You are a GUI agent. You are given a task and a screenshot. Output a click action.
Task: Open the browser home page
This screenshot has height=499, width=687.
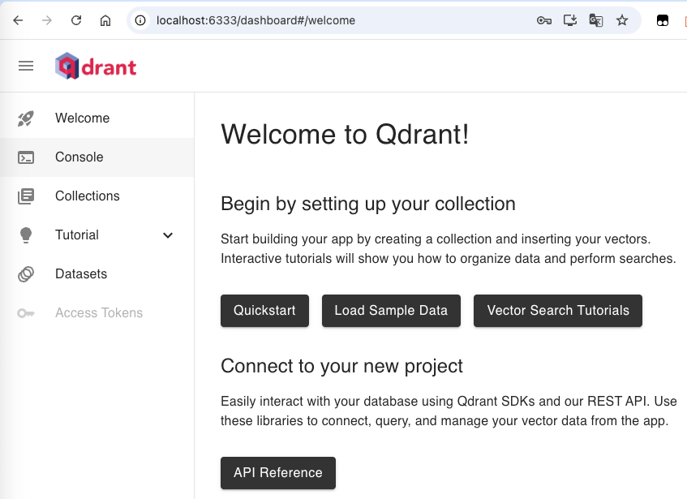pos(105,20)
